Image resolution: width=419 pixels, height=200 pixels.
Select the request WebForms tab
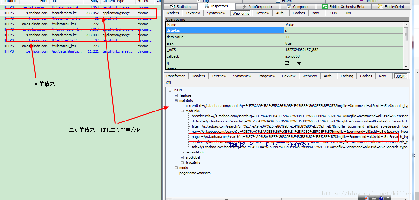pos(241,13)
